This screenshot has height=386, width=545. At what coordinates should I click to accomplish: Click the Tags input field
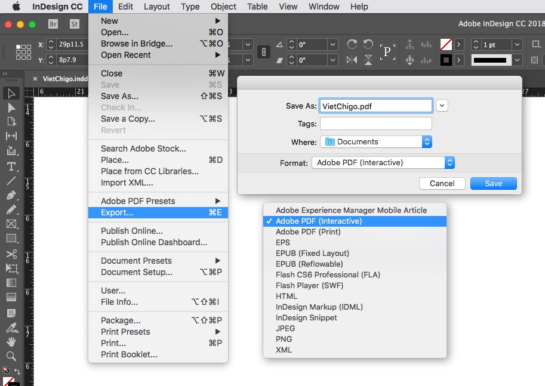(x=375, y=123)
